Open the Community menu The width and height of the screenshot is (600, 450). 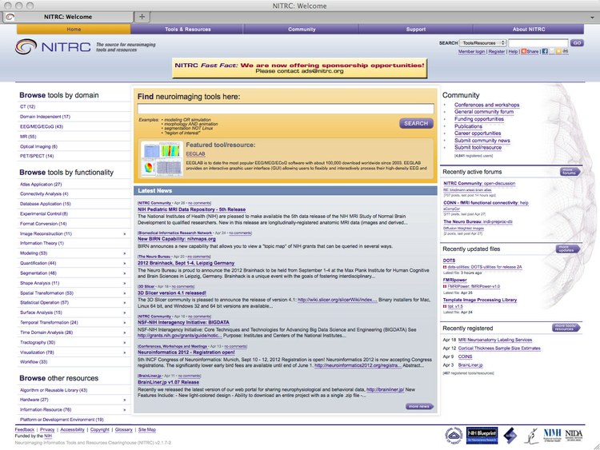coord(302,29)
